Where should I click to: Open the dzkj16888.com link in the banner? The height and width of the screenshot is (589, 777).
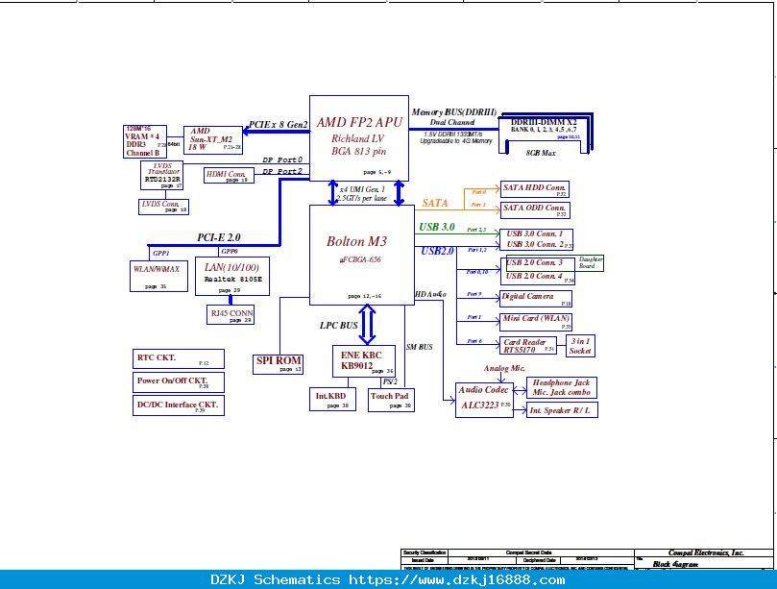pyautogui.click(x=456, y=579)
